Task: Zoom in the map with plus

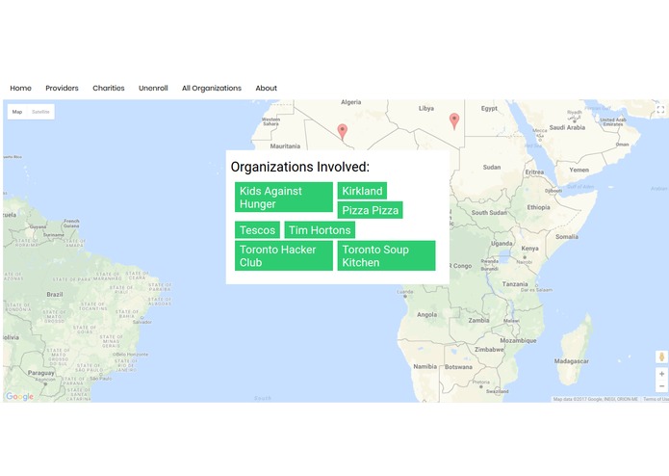Action: click(661, 374)
